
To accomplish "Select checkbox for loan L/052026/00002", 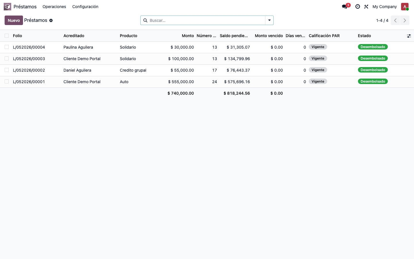I will pos(7,70).
